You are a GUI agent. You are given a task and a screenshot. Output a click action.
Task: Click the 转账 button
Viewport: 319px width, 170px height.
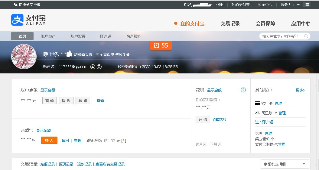83,100
